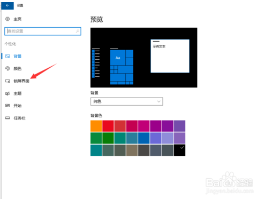Select the middle-row rightmost lilac swatch
This screenshot has height=199, width=257.
point(179,138)
